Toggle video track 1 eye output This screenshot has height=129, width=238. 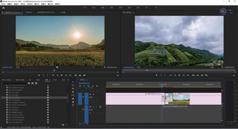coord(93,94)
